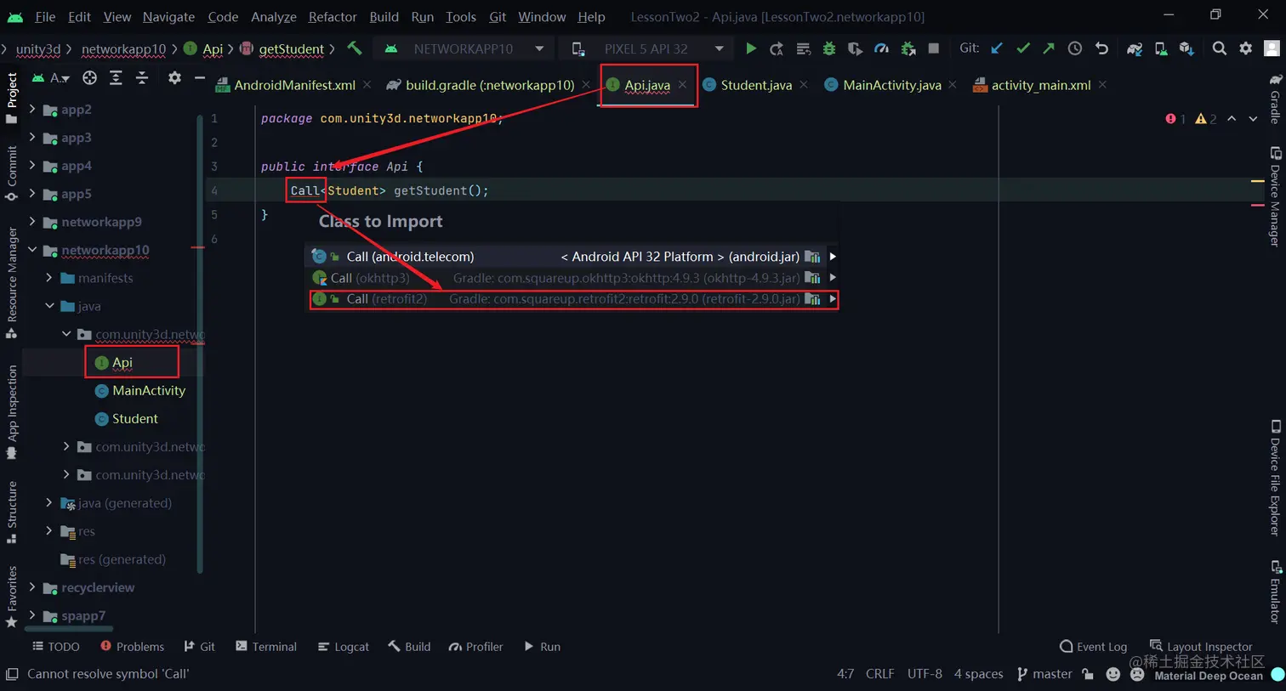Click the Git Update Project arrow icon

point(997,48)
